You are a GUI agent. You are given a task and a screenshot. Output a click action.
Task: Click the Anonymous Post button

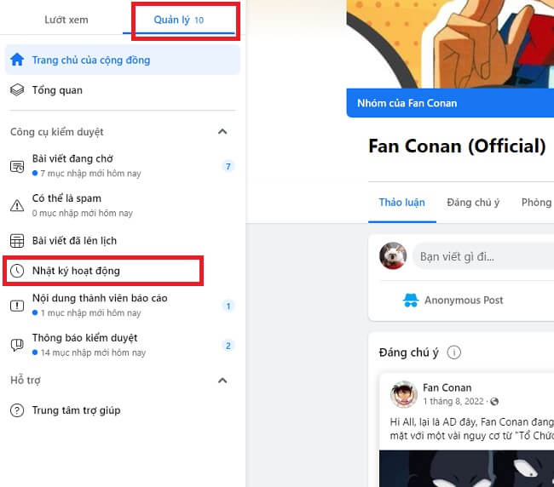pos(453,300)
